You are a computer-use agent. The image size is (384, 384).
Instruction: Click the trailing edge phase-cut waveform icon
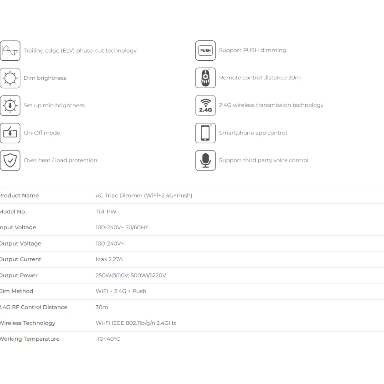10,51
